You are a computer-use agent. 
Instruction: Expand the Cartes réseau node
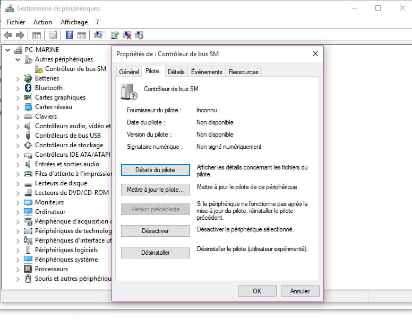coord(18,107)
